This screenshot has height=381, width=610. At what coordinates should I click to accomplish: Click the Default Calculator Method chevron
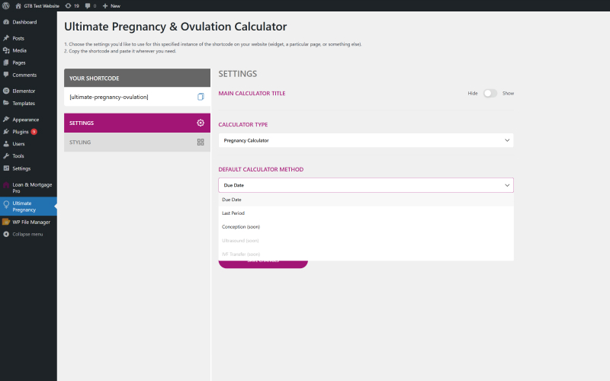click(x=507, y=185)
